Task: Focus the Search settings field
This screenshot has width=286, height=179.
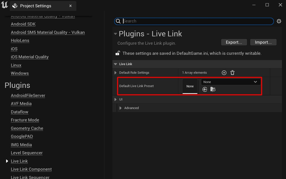Action: [194, 21]
